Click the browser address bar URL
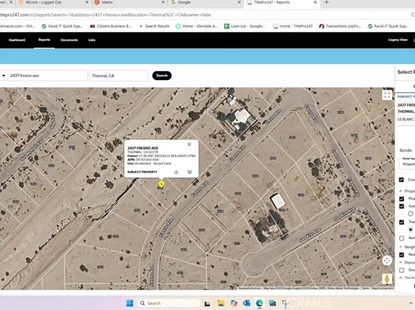Viewport: 415px width, 310px height. pos(106,15)
